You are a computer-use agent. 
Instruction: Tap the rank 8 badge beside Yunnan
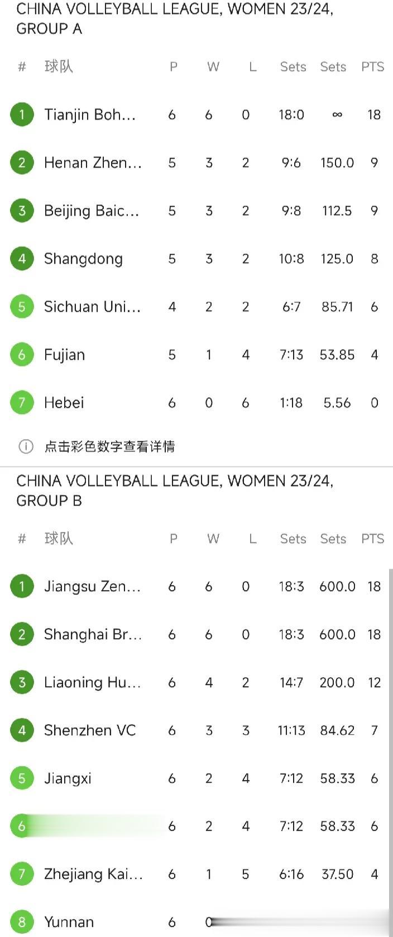(x=22, y=922)
